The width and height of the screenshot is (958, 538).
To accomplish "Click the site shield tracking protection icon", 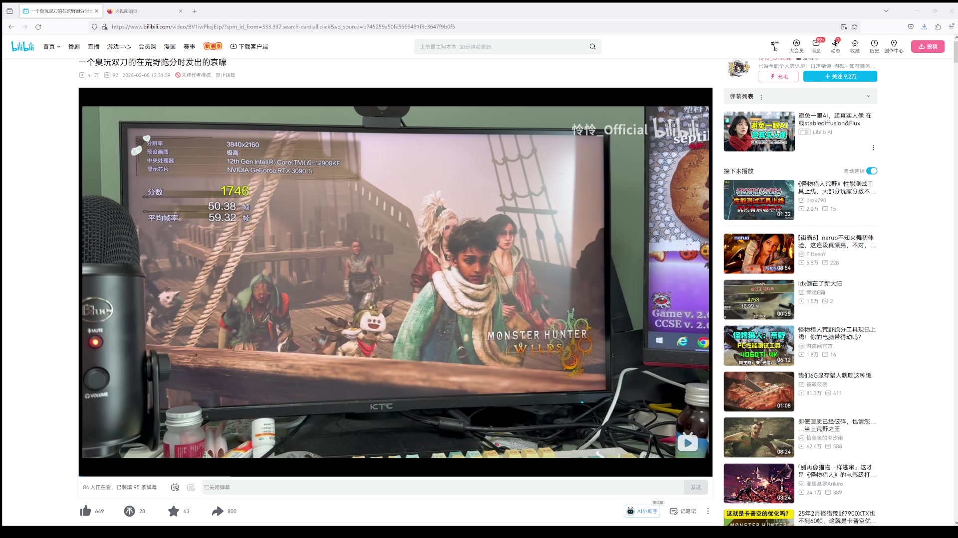I will click(x=94, y=27).
